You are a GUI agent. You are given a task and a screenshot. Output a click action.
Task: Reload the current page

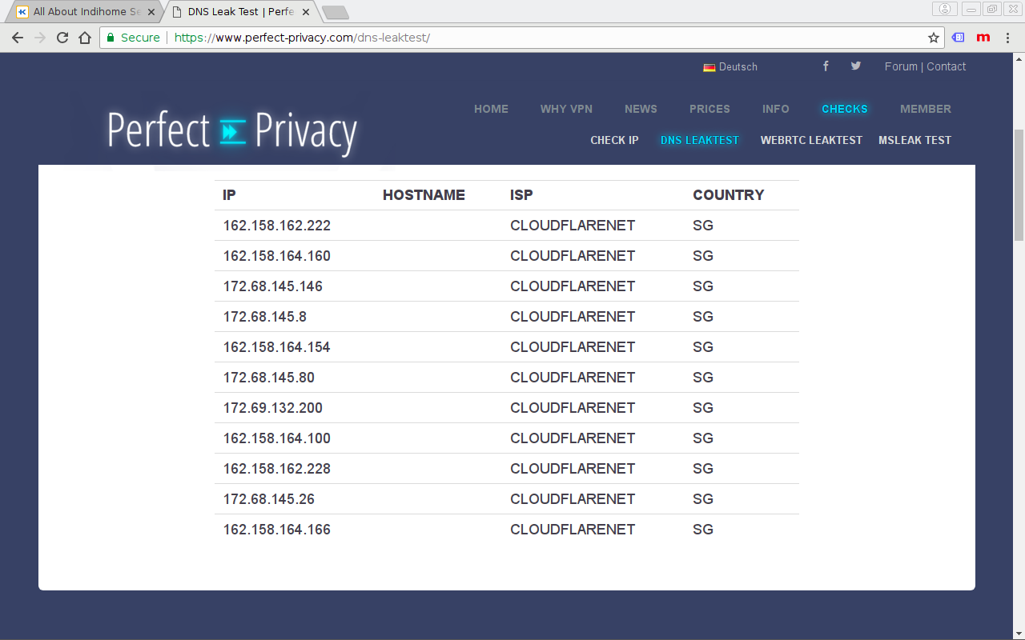[62, 38]
